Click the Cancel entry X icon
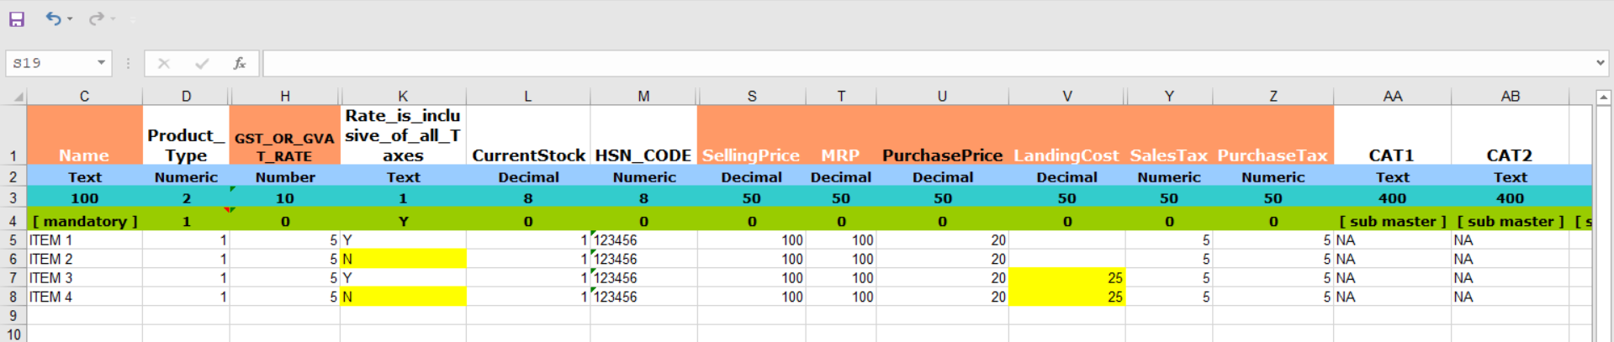Viewport: 1614px width, 342px height. coord(164,63)
